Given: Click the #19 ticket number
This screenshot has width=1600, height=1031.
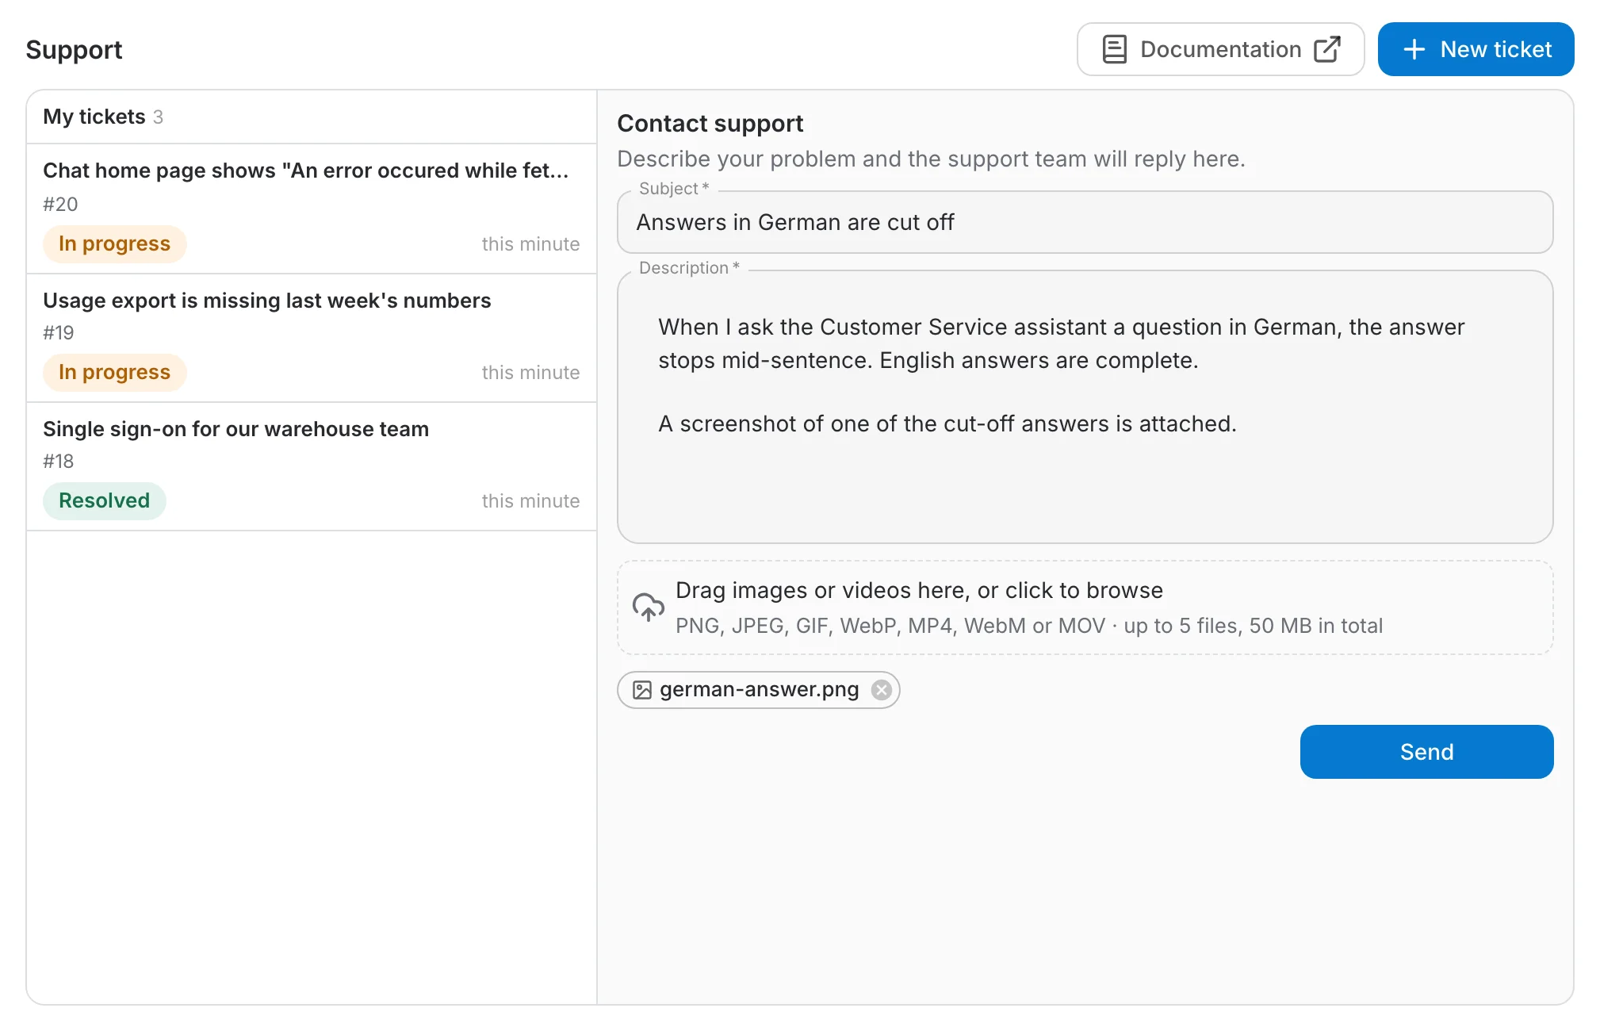Looking at the screenshot, I should click(x=59, y=332).
